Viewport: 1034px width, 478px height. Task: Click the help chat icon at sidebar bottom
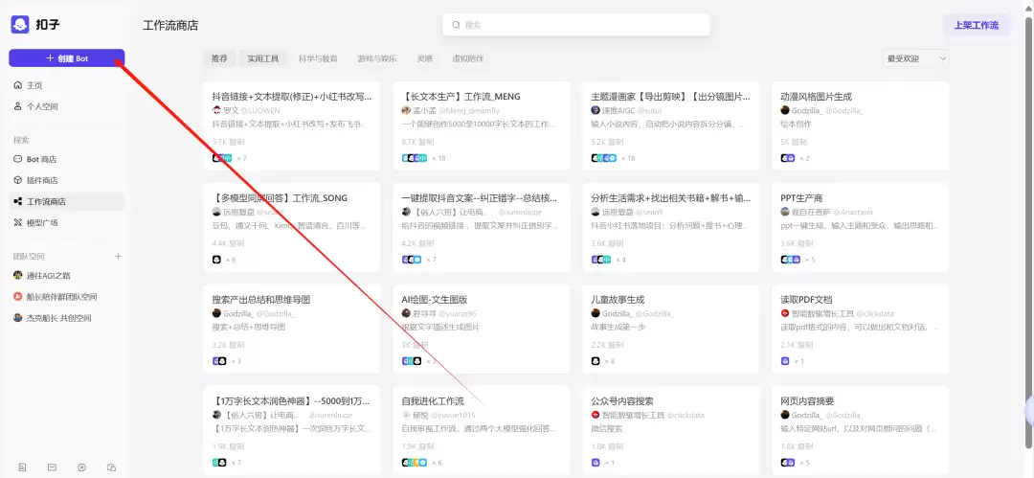111,467
